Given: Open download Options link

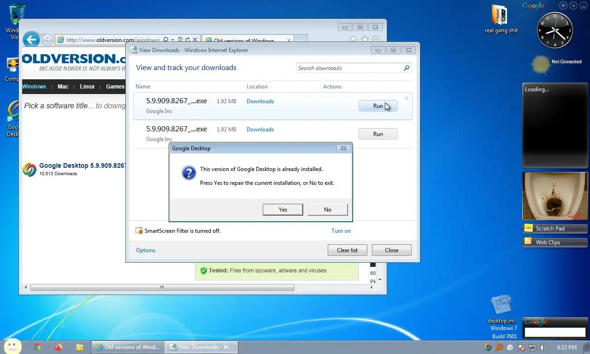Looking at the screenshot, I should [146, 250].
